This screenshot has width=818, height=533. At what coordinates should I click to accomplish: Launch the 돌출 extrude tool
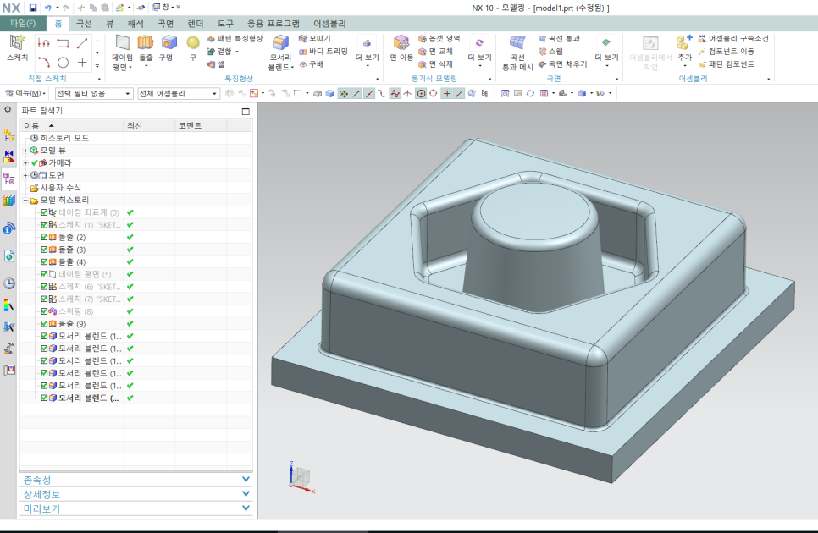click(146, 51)
